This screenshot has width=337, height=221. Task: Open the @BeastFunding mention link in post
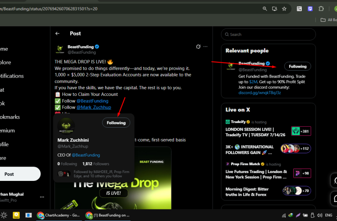(93, 101)
